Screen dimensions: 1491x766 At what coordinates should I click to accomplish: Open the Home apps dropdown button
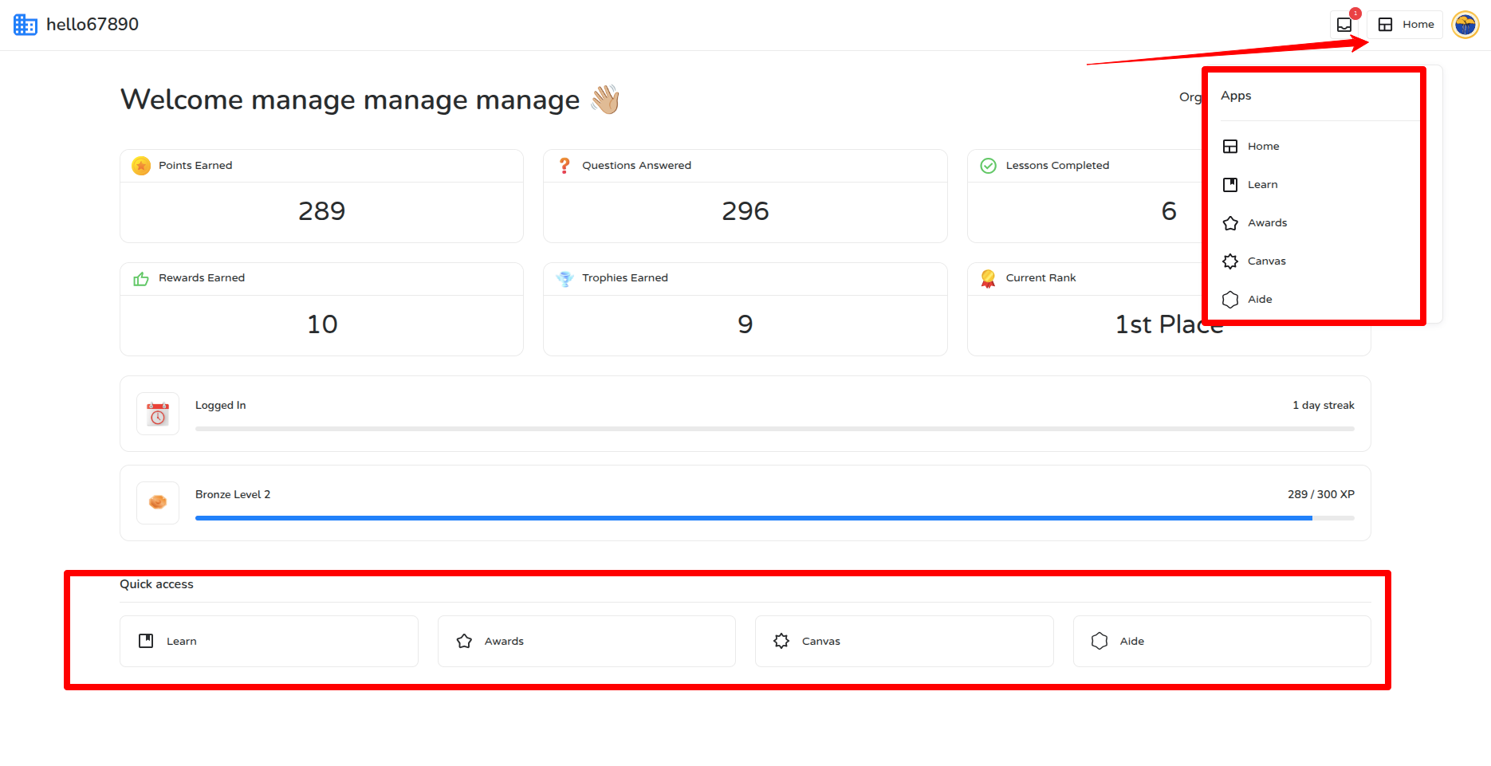pos(1405,25)
